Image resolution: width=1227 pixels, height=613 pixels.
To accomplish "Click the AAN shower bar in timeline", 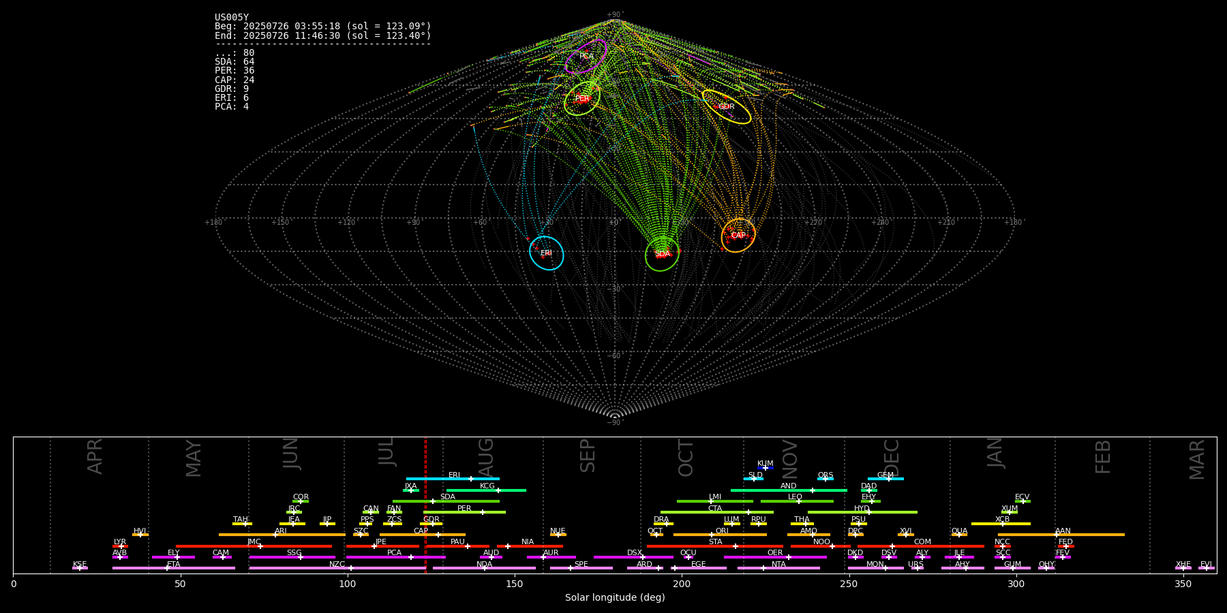I will [x=1061, y=535].
